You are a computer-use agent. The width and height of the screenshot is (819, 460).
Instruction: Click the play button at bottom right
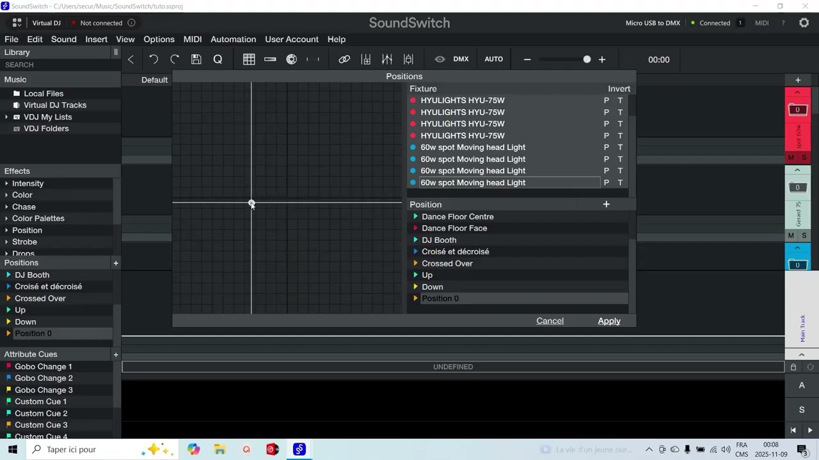810,430
